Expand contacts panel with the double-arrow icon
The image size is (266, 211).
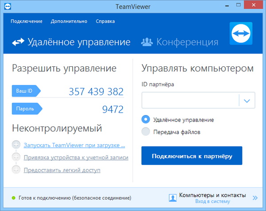(x=255, y=198)
